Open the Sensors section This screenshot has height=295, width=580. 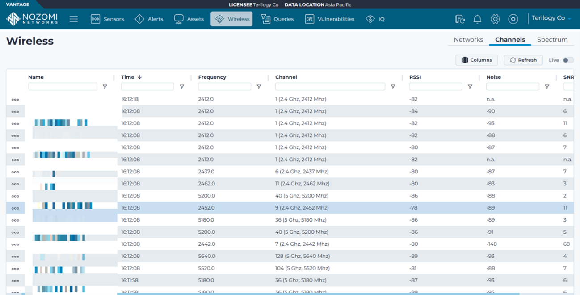pos(107,19)
